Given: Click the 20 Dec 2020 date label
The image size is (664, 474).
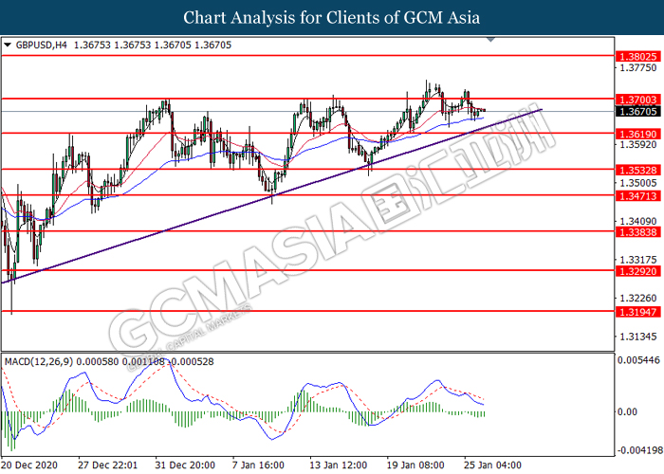Looking at the screenshot, I should (x=29, y=465).
